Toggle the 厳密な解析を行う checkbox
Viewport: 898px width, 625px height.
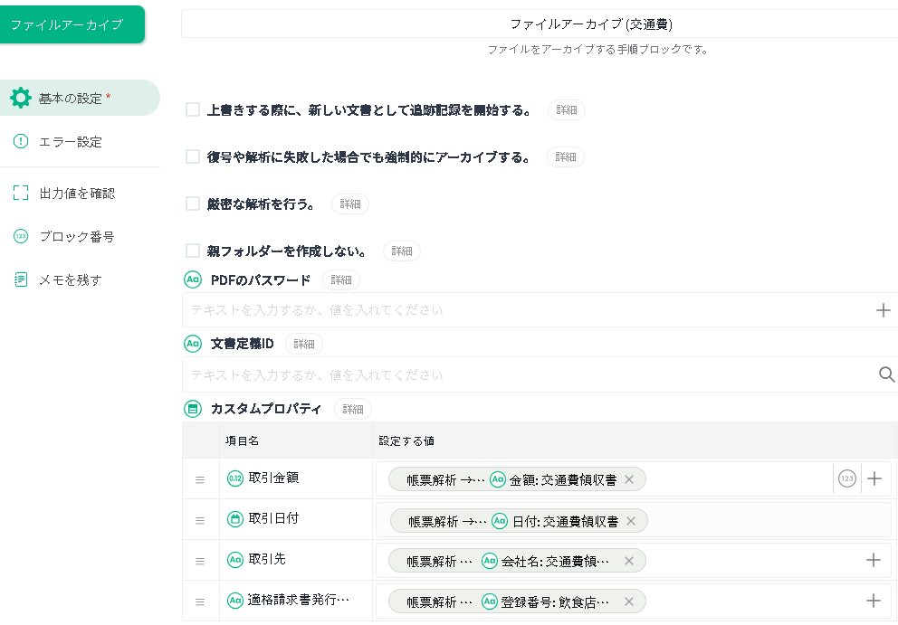[x=193, y=204]
